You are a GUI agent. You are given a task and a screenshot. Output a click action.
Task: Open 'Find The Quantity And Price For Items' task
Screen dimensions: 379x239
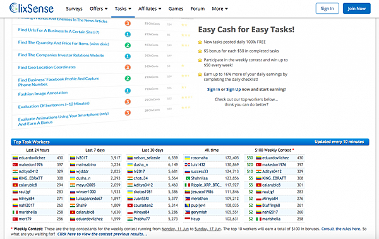pos(63,43)
